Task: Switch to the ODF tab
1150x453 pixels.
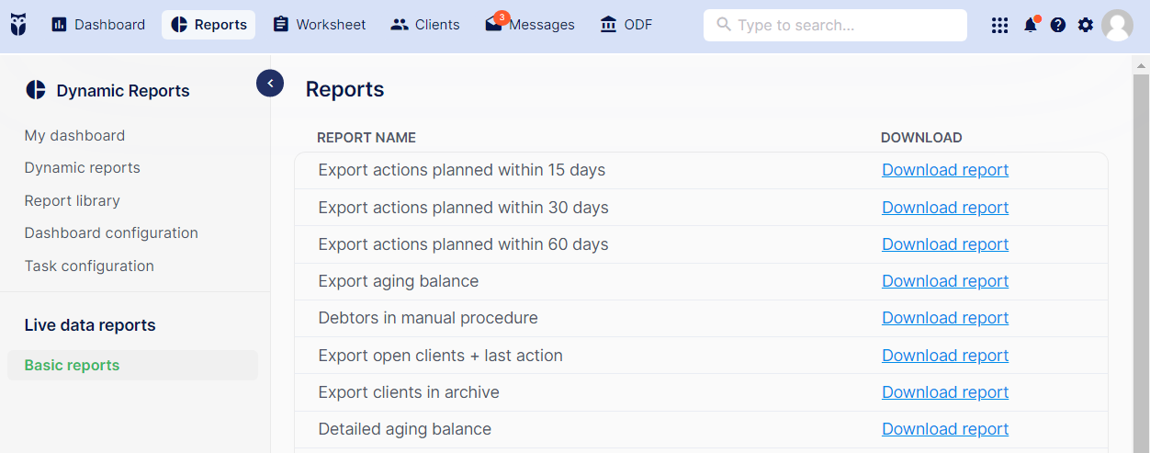Action: tap(626, 25)
